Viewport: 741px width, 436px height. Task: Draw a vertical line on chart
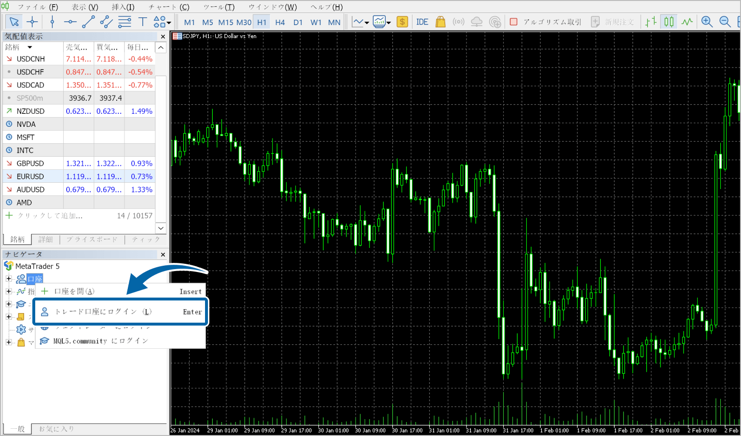click(x=52, y=22)
